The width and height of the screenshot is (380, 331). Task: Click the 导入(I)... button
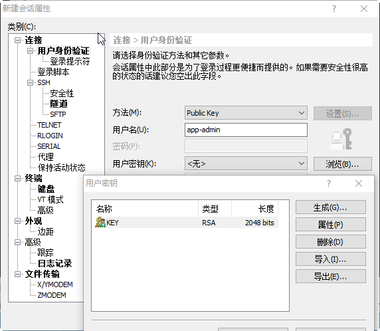[x=331, y=259]
